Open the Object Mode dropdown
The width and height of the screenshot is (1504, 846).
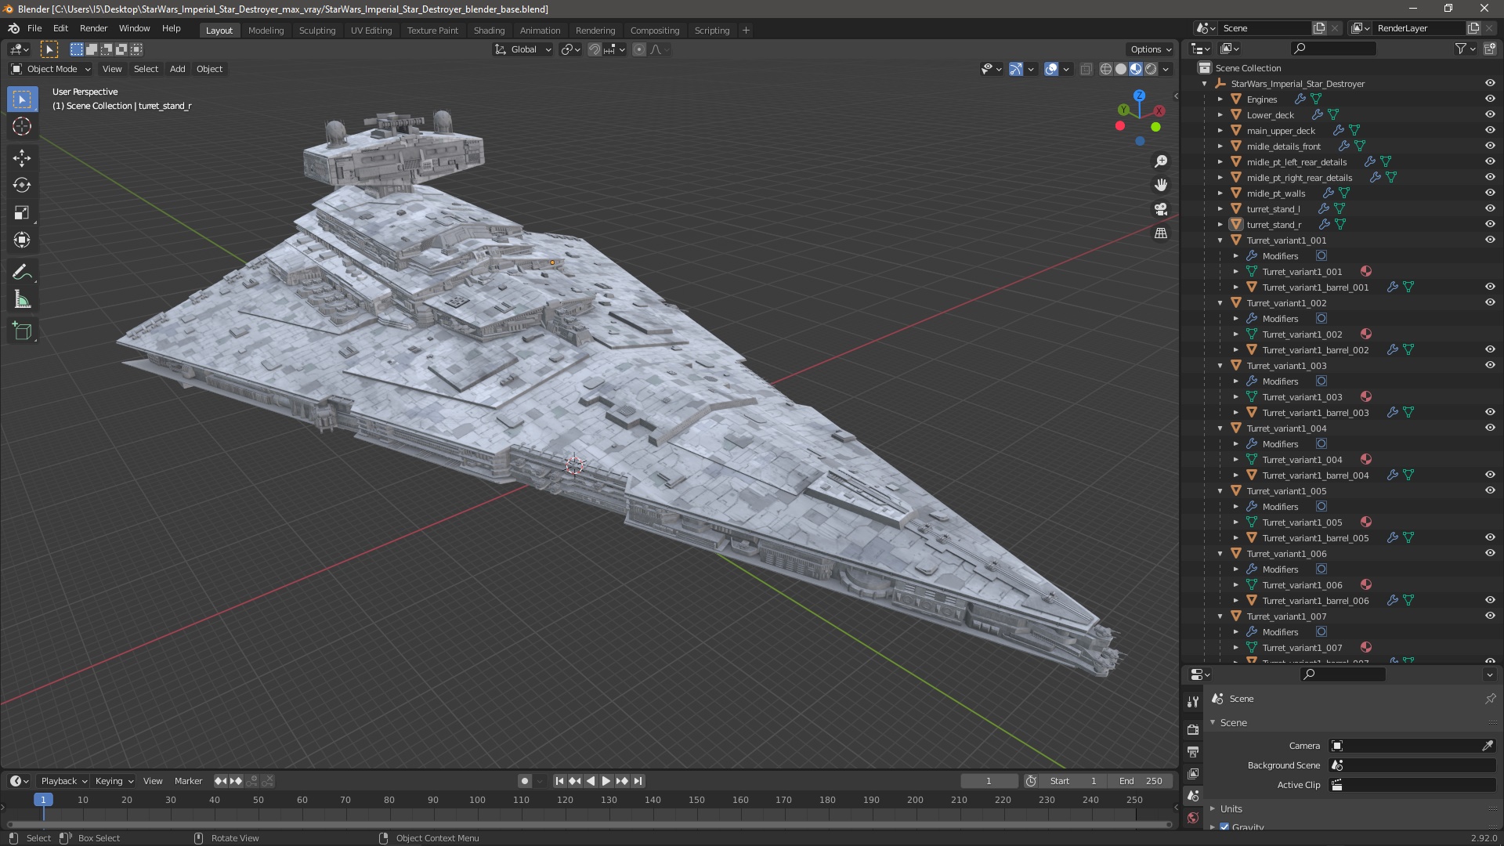[x=52, y=69]
